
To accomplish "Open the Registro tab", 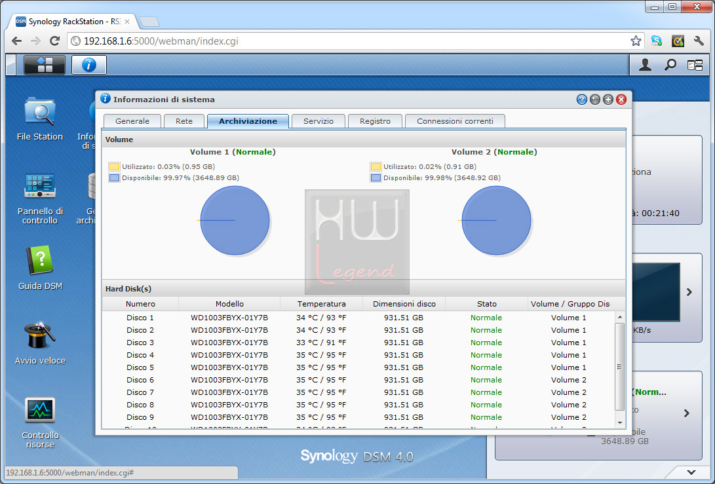I will tap(375, 121).
